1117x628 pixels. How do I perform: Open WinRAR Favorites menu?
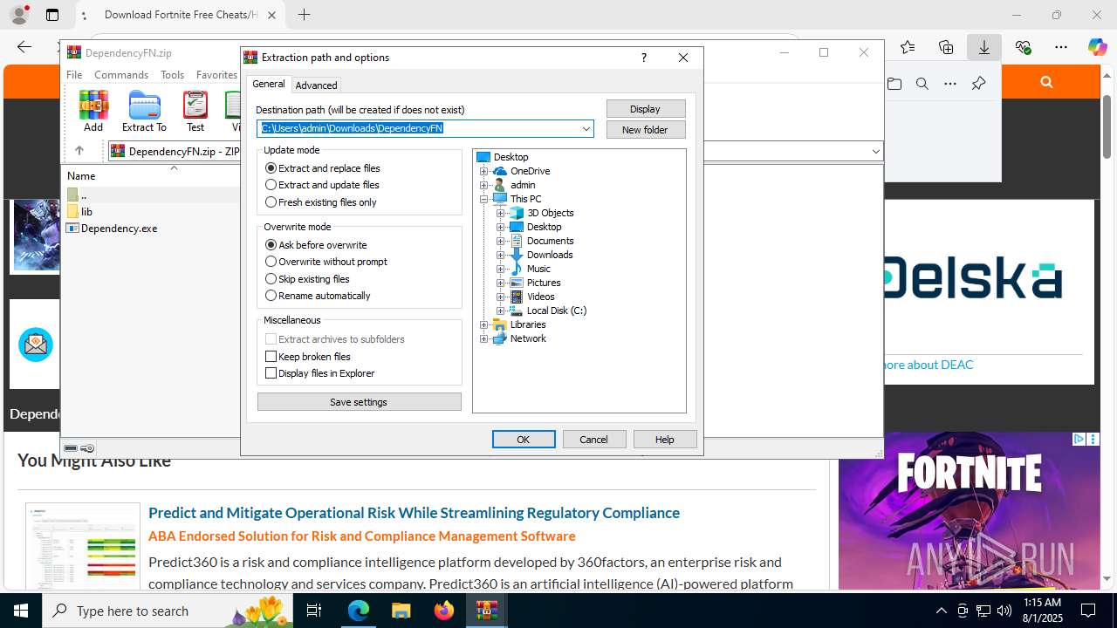click(x=216, y=75)
